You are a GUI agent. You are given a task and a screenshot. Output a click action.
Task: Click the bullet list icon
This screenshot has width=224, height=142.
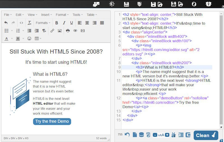(6, 31)
